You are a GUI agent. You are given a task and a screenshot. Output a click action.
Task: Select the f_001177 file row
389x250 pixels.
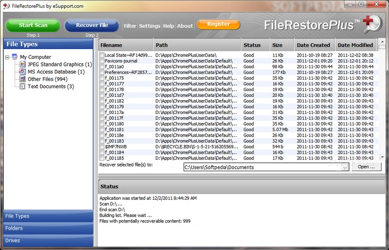[x=238, y=83]
